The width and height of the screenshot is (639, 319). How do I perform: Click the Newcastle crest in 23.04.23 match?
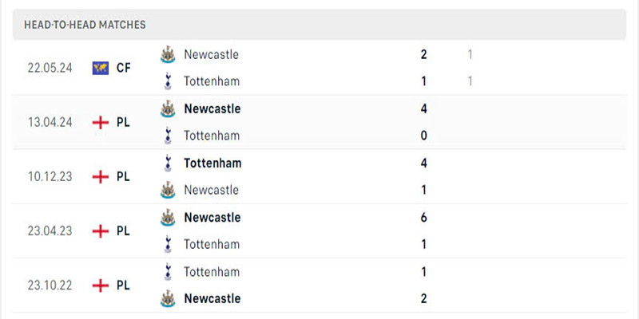click(168, 218)
